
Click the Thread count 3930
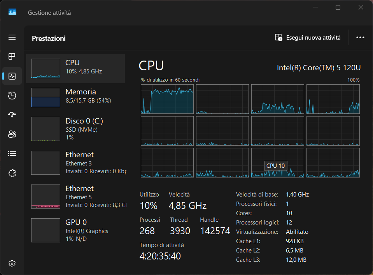180,231
